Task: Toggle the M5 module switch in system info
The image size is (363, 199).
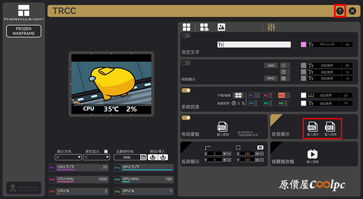Action: [x=269, y=103]
